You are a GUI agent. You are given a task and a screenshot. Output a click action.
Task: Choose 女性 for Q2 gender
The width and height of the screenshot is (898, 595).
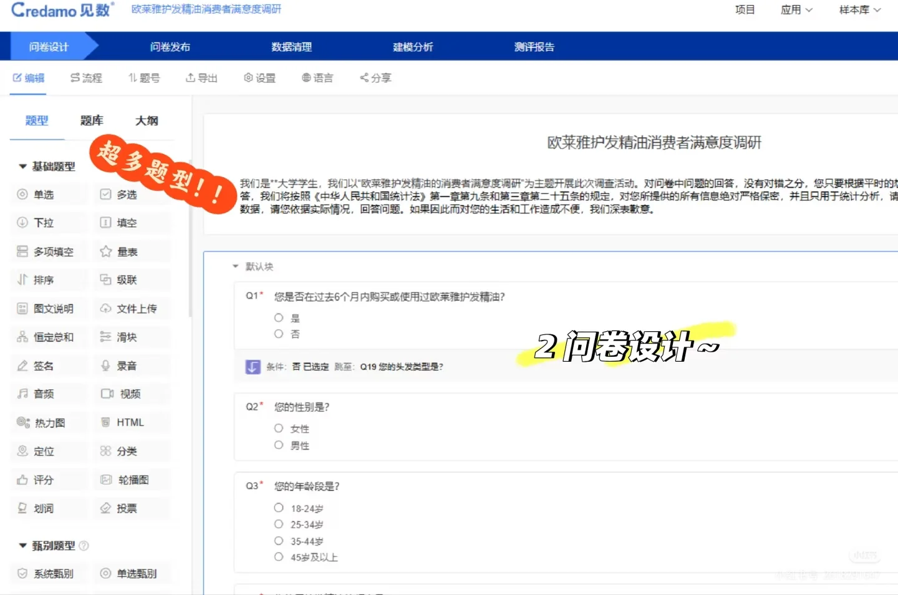[x=279, y=428]
